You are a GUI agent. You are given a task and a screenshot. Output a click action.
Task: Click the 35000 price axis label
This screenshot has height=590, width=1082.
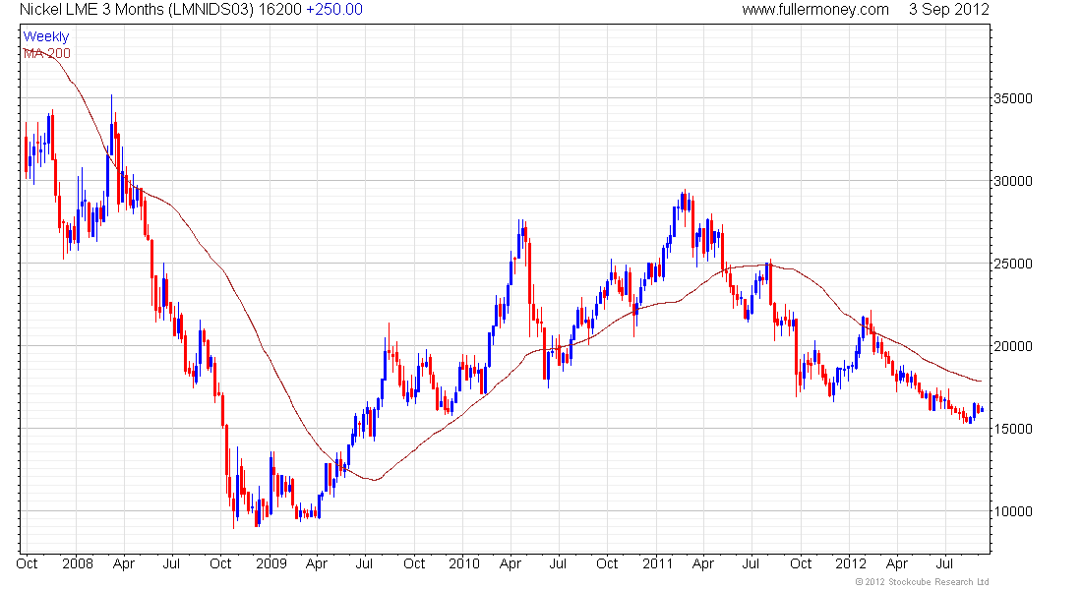pos(1012,98)
